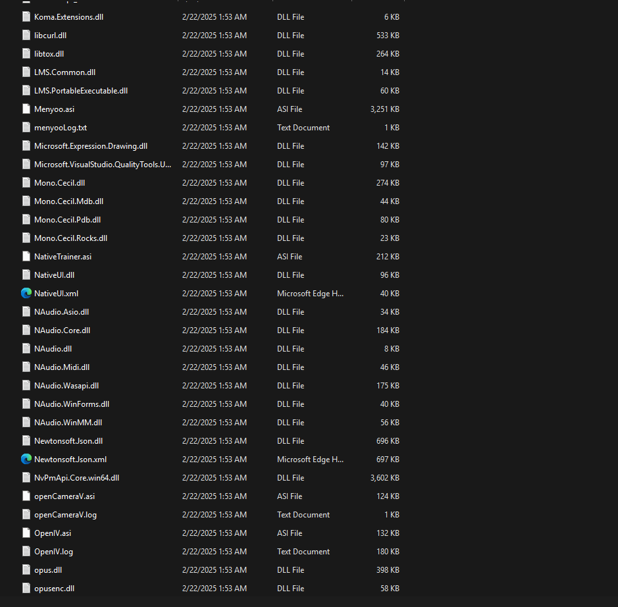This screenshot has height=607, width=618.
Task: Click the NativeTrainer.asi file icon
Action: [26, 257]
